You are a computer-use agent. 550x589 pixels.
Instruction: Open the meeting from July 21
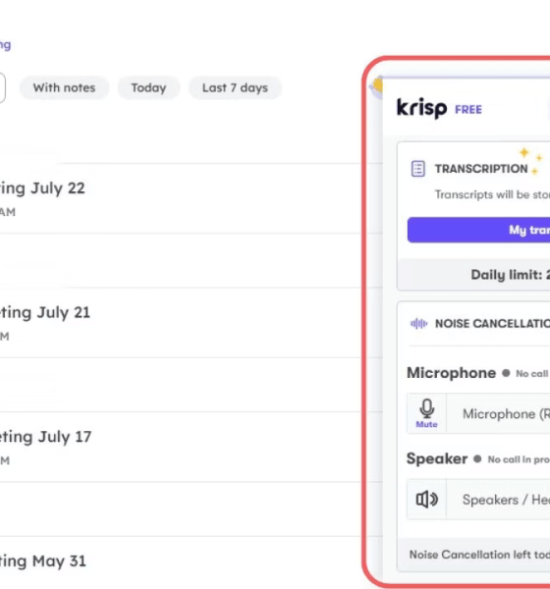[x=181, y=323]
